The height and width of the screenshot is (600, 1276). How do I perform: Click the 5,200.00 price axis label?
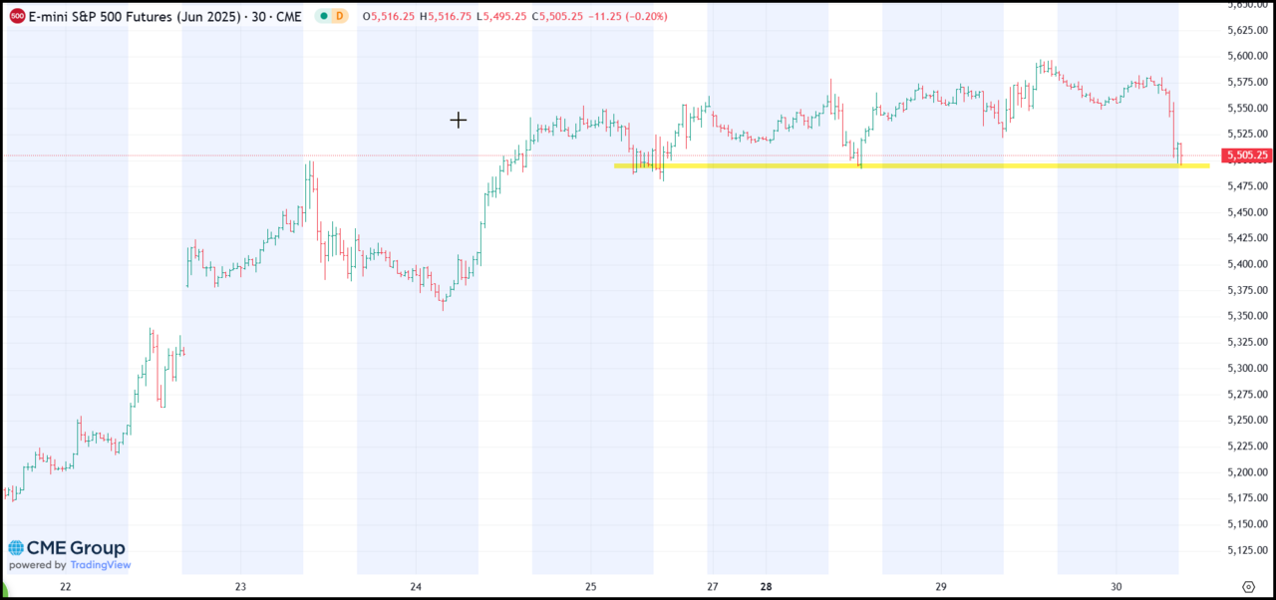pos(1248,471)
